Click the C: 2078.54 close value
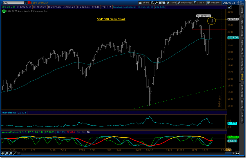The image size is (246, 158). pyautogui.click(x=83, y=7)
